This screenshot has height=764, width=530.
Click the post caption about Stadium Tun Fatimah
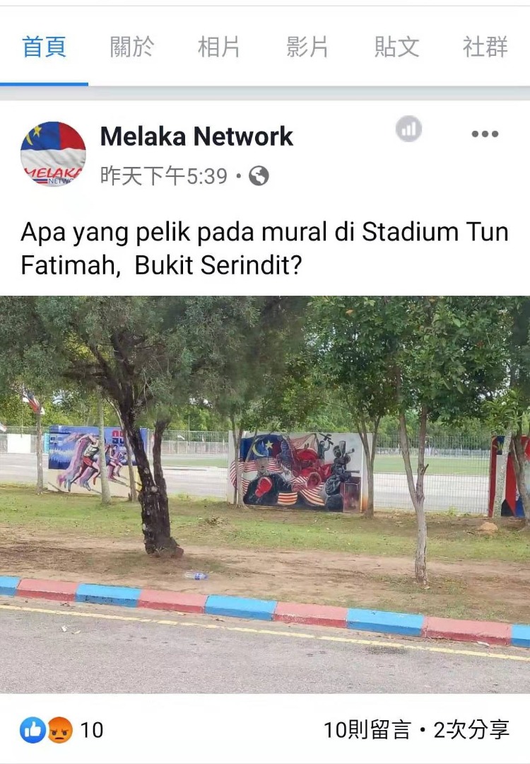pyautogui.click(x=264, y=248)
